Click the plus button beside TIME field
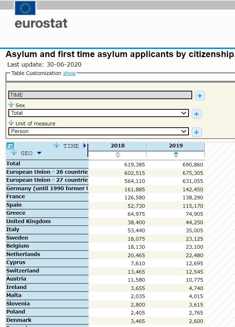This screenshot has height=327, width=235. click(200, 96)
